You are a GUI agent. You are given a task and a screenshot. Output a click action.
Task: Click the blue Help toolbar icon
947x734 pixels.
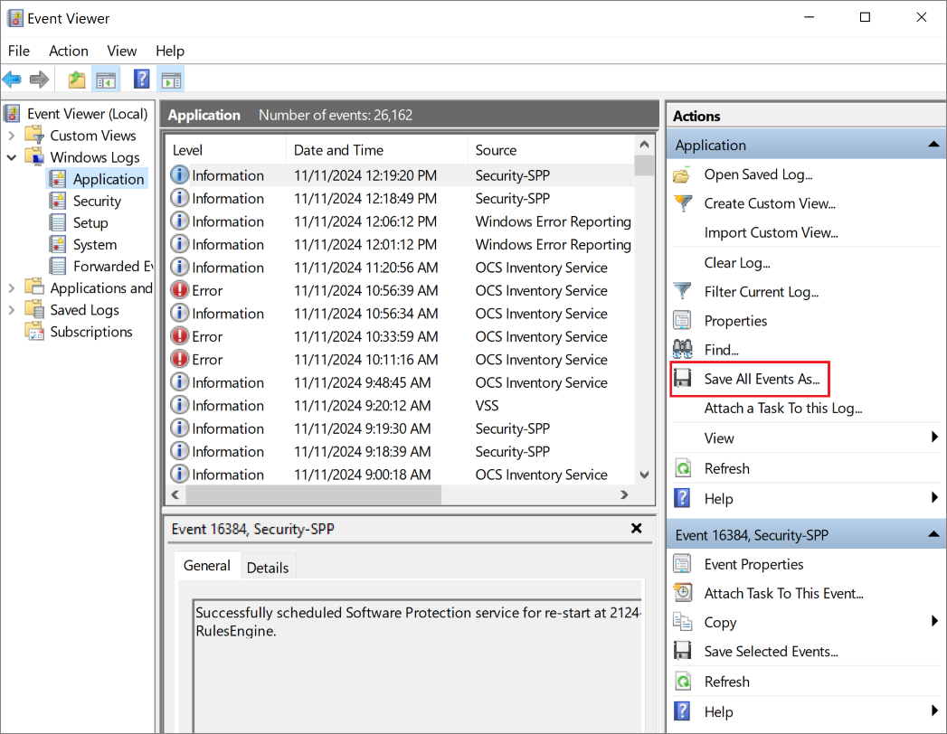tap(141, 79)
